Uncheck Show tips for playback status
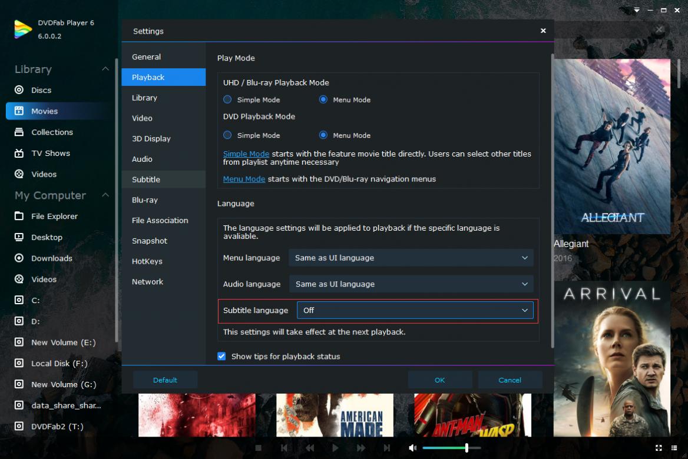The image size is (688, 459). tap(221, 356)
